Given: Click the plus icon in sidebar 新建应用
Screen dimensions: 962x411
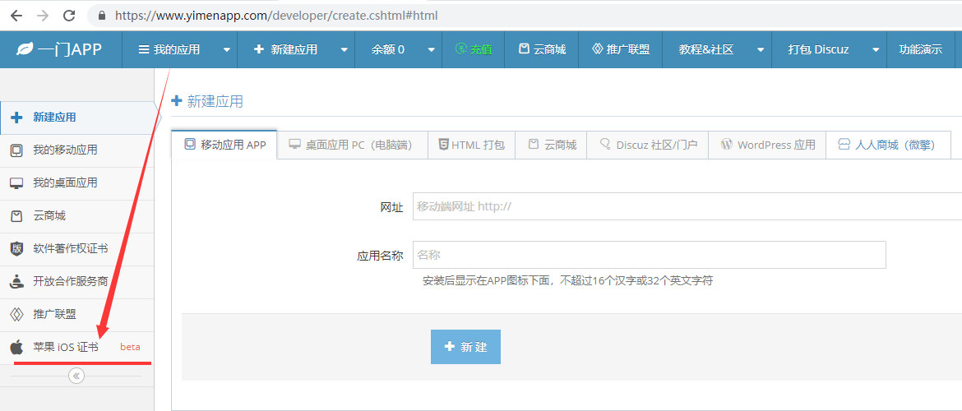Looking at the screenshot, I should coord(17,118).
